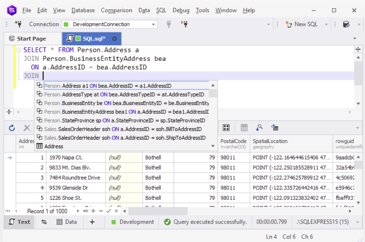Collapse the SELECT statement code fold
Screen dimensions: 365x242
[x=18, y=50]
